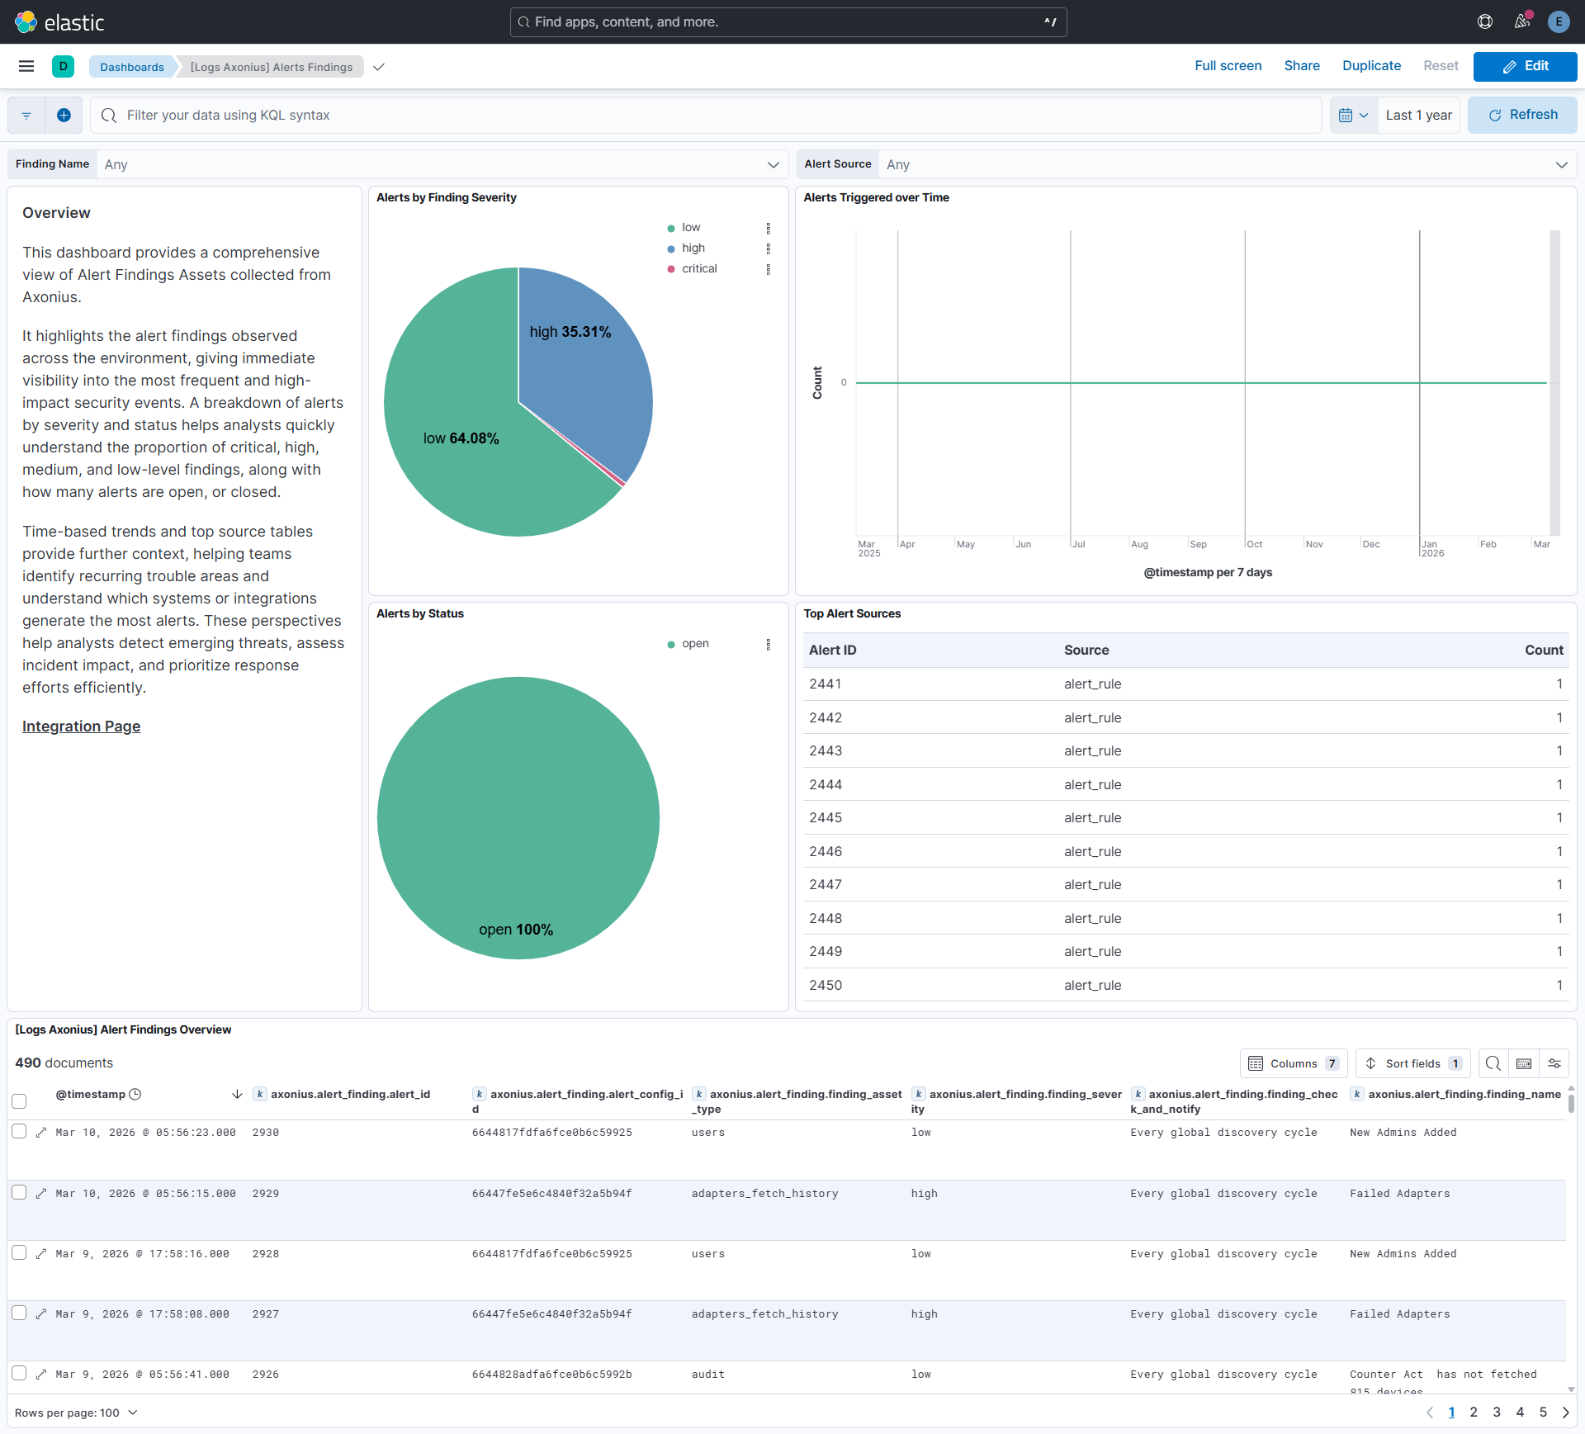Image resolution: width=1585 pixels, height=1434 pixels.
Task: Toggle the critical severity legend color dot
Action: coord(671,269)
